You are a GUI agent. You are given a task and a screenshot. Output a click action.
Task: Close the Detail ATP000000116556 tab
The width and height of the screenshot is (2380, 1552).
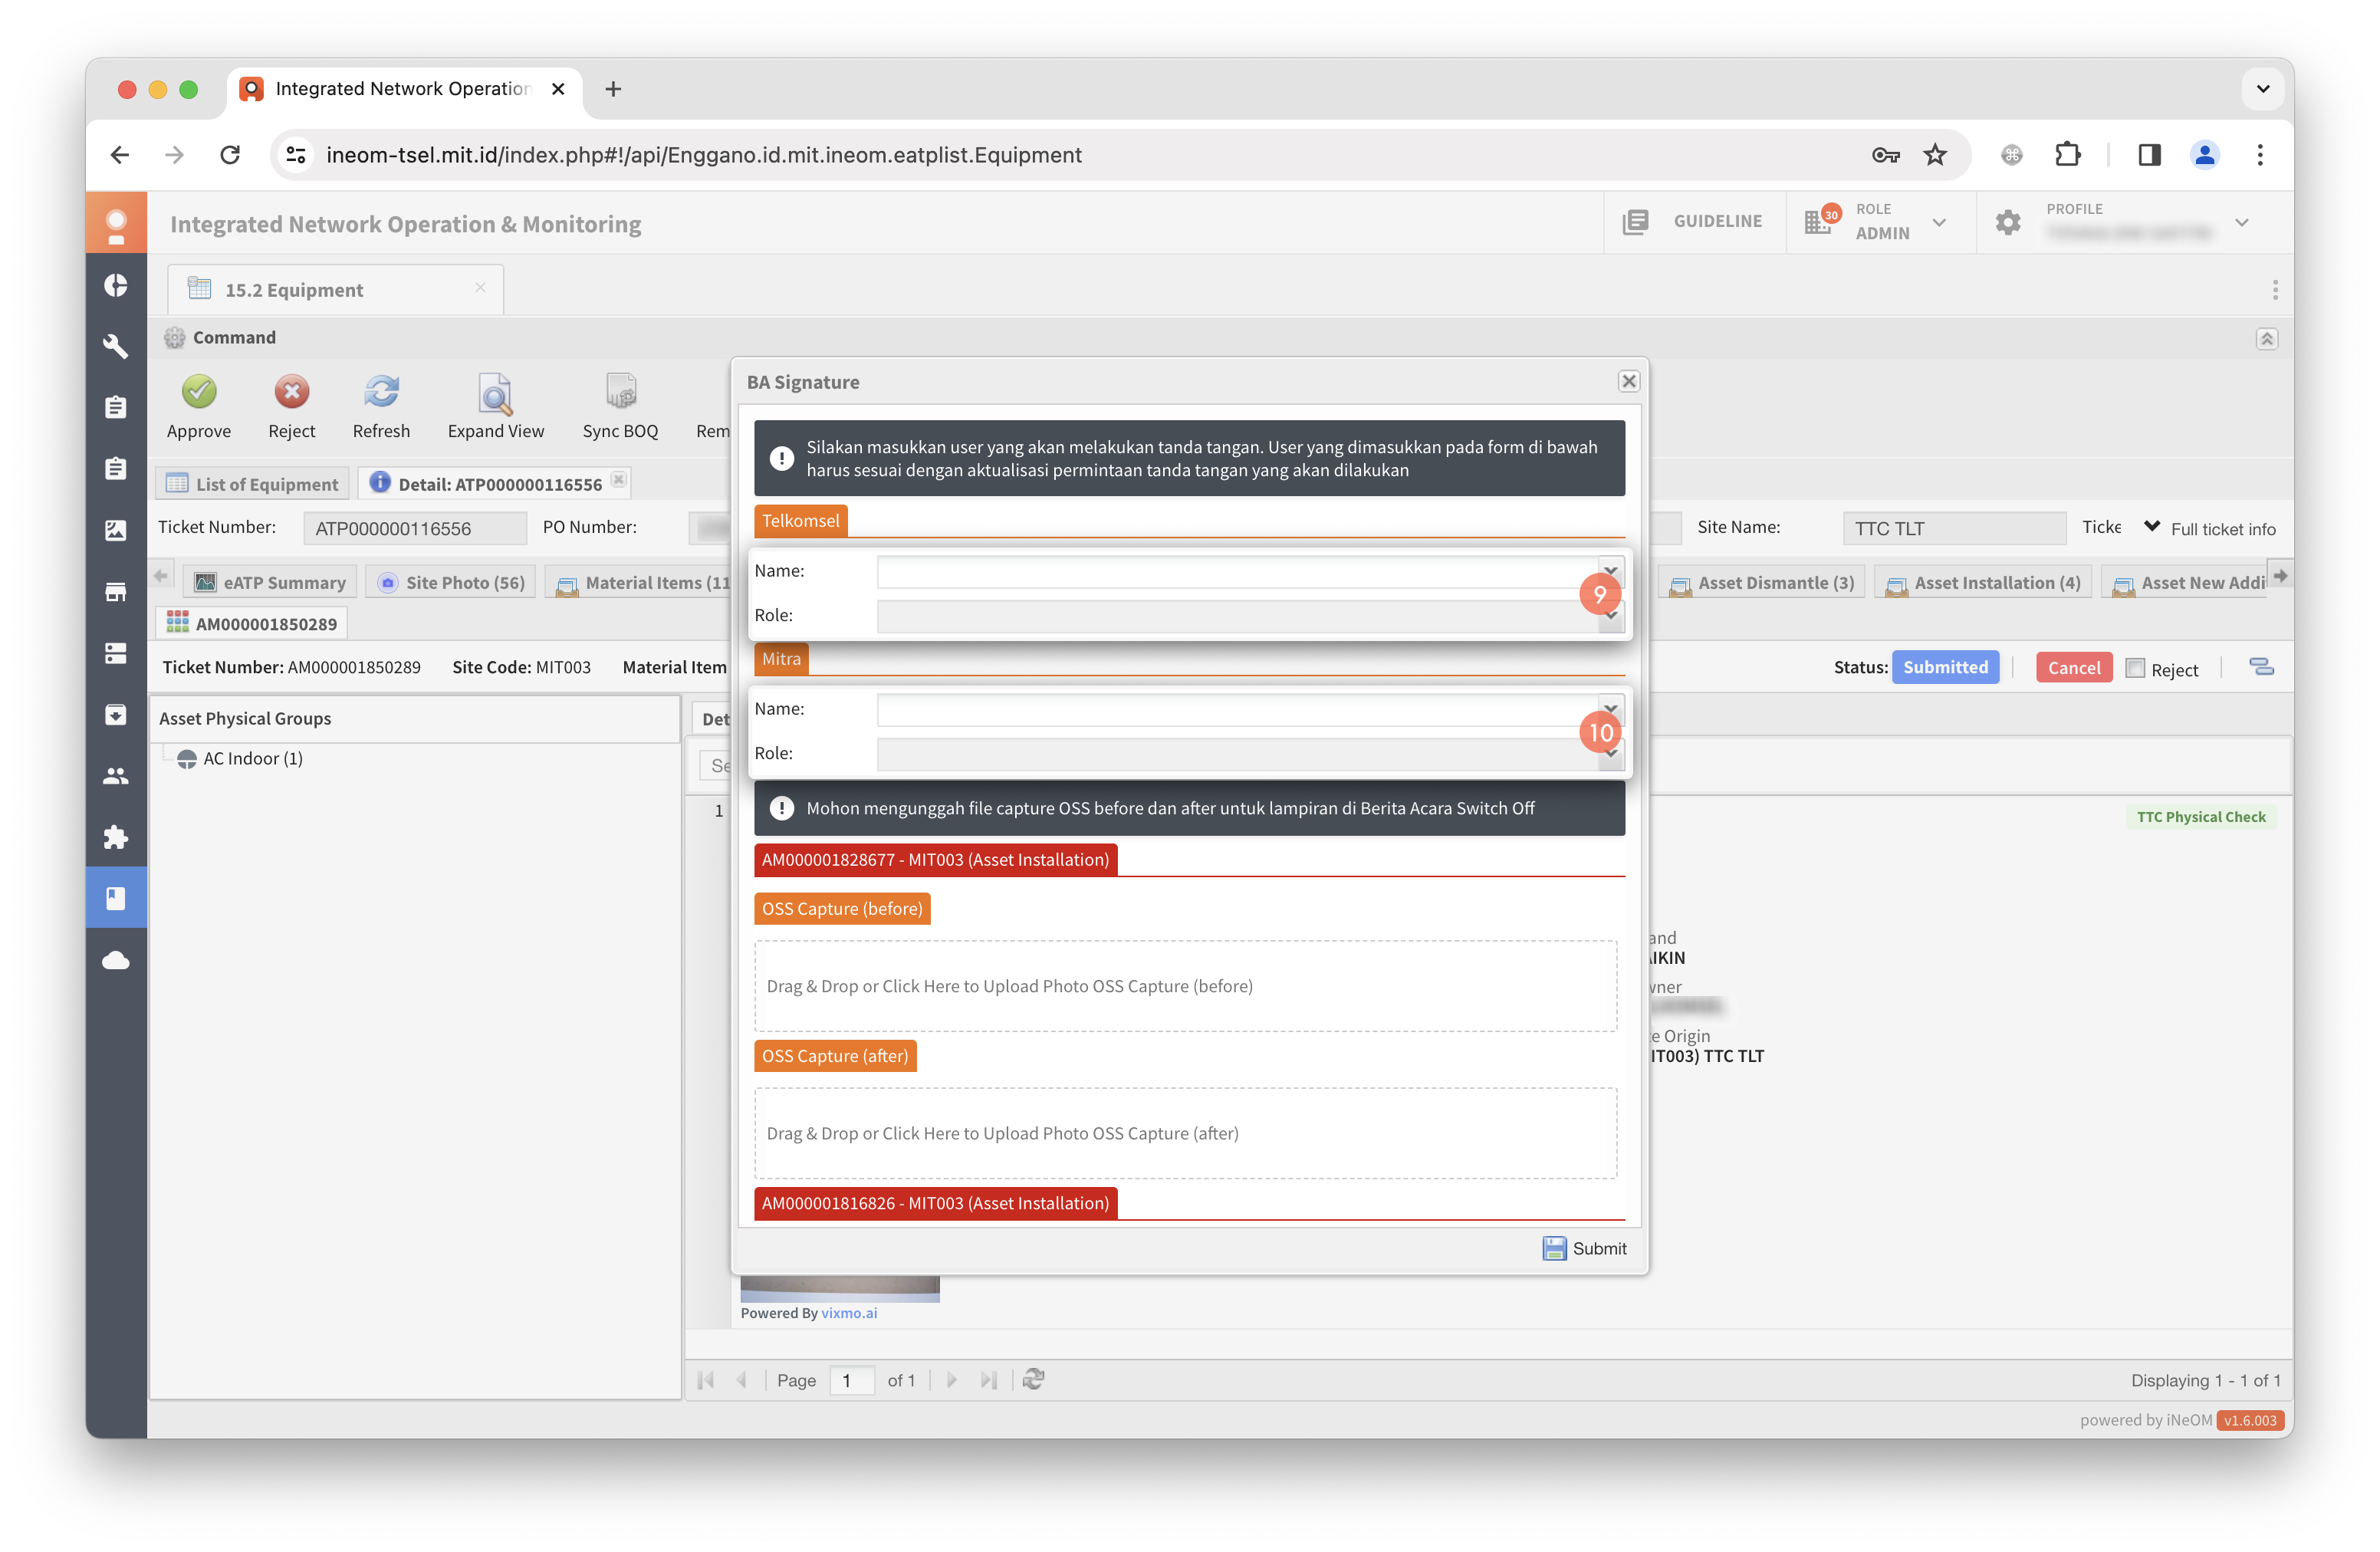(x=619, y=480)
